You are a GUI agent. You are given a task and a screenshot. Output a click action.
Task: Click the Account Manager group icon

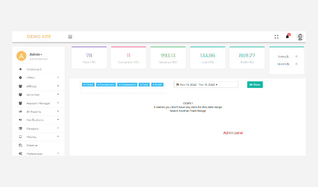(20, 103)
